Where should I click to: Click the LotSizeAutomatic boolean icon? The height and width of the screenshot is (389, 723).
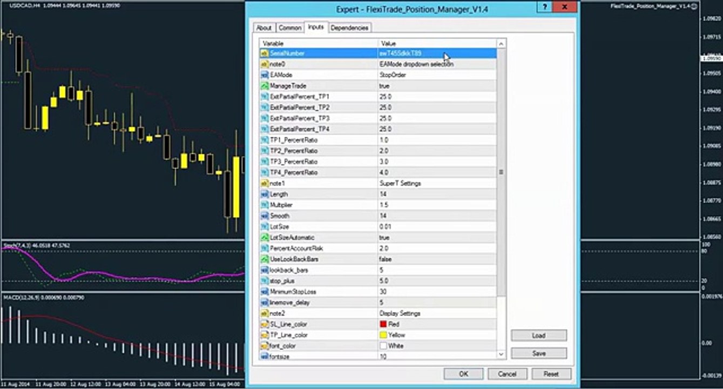click(x=265, y=237)
